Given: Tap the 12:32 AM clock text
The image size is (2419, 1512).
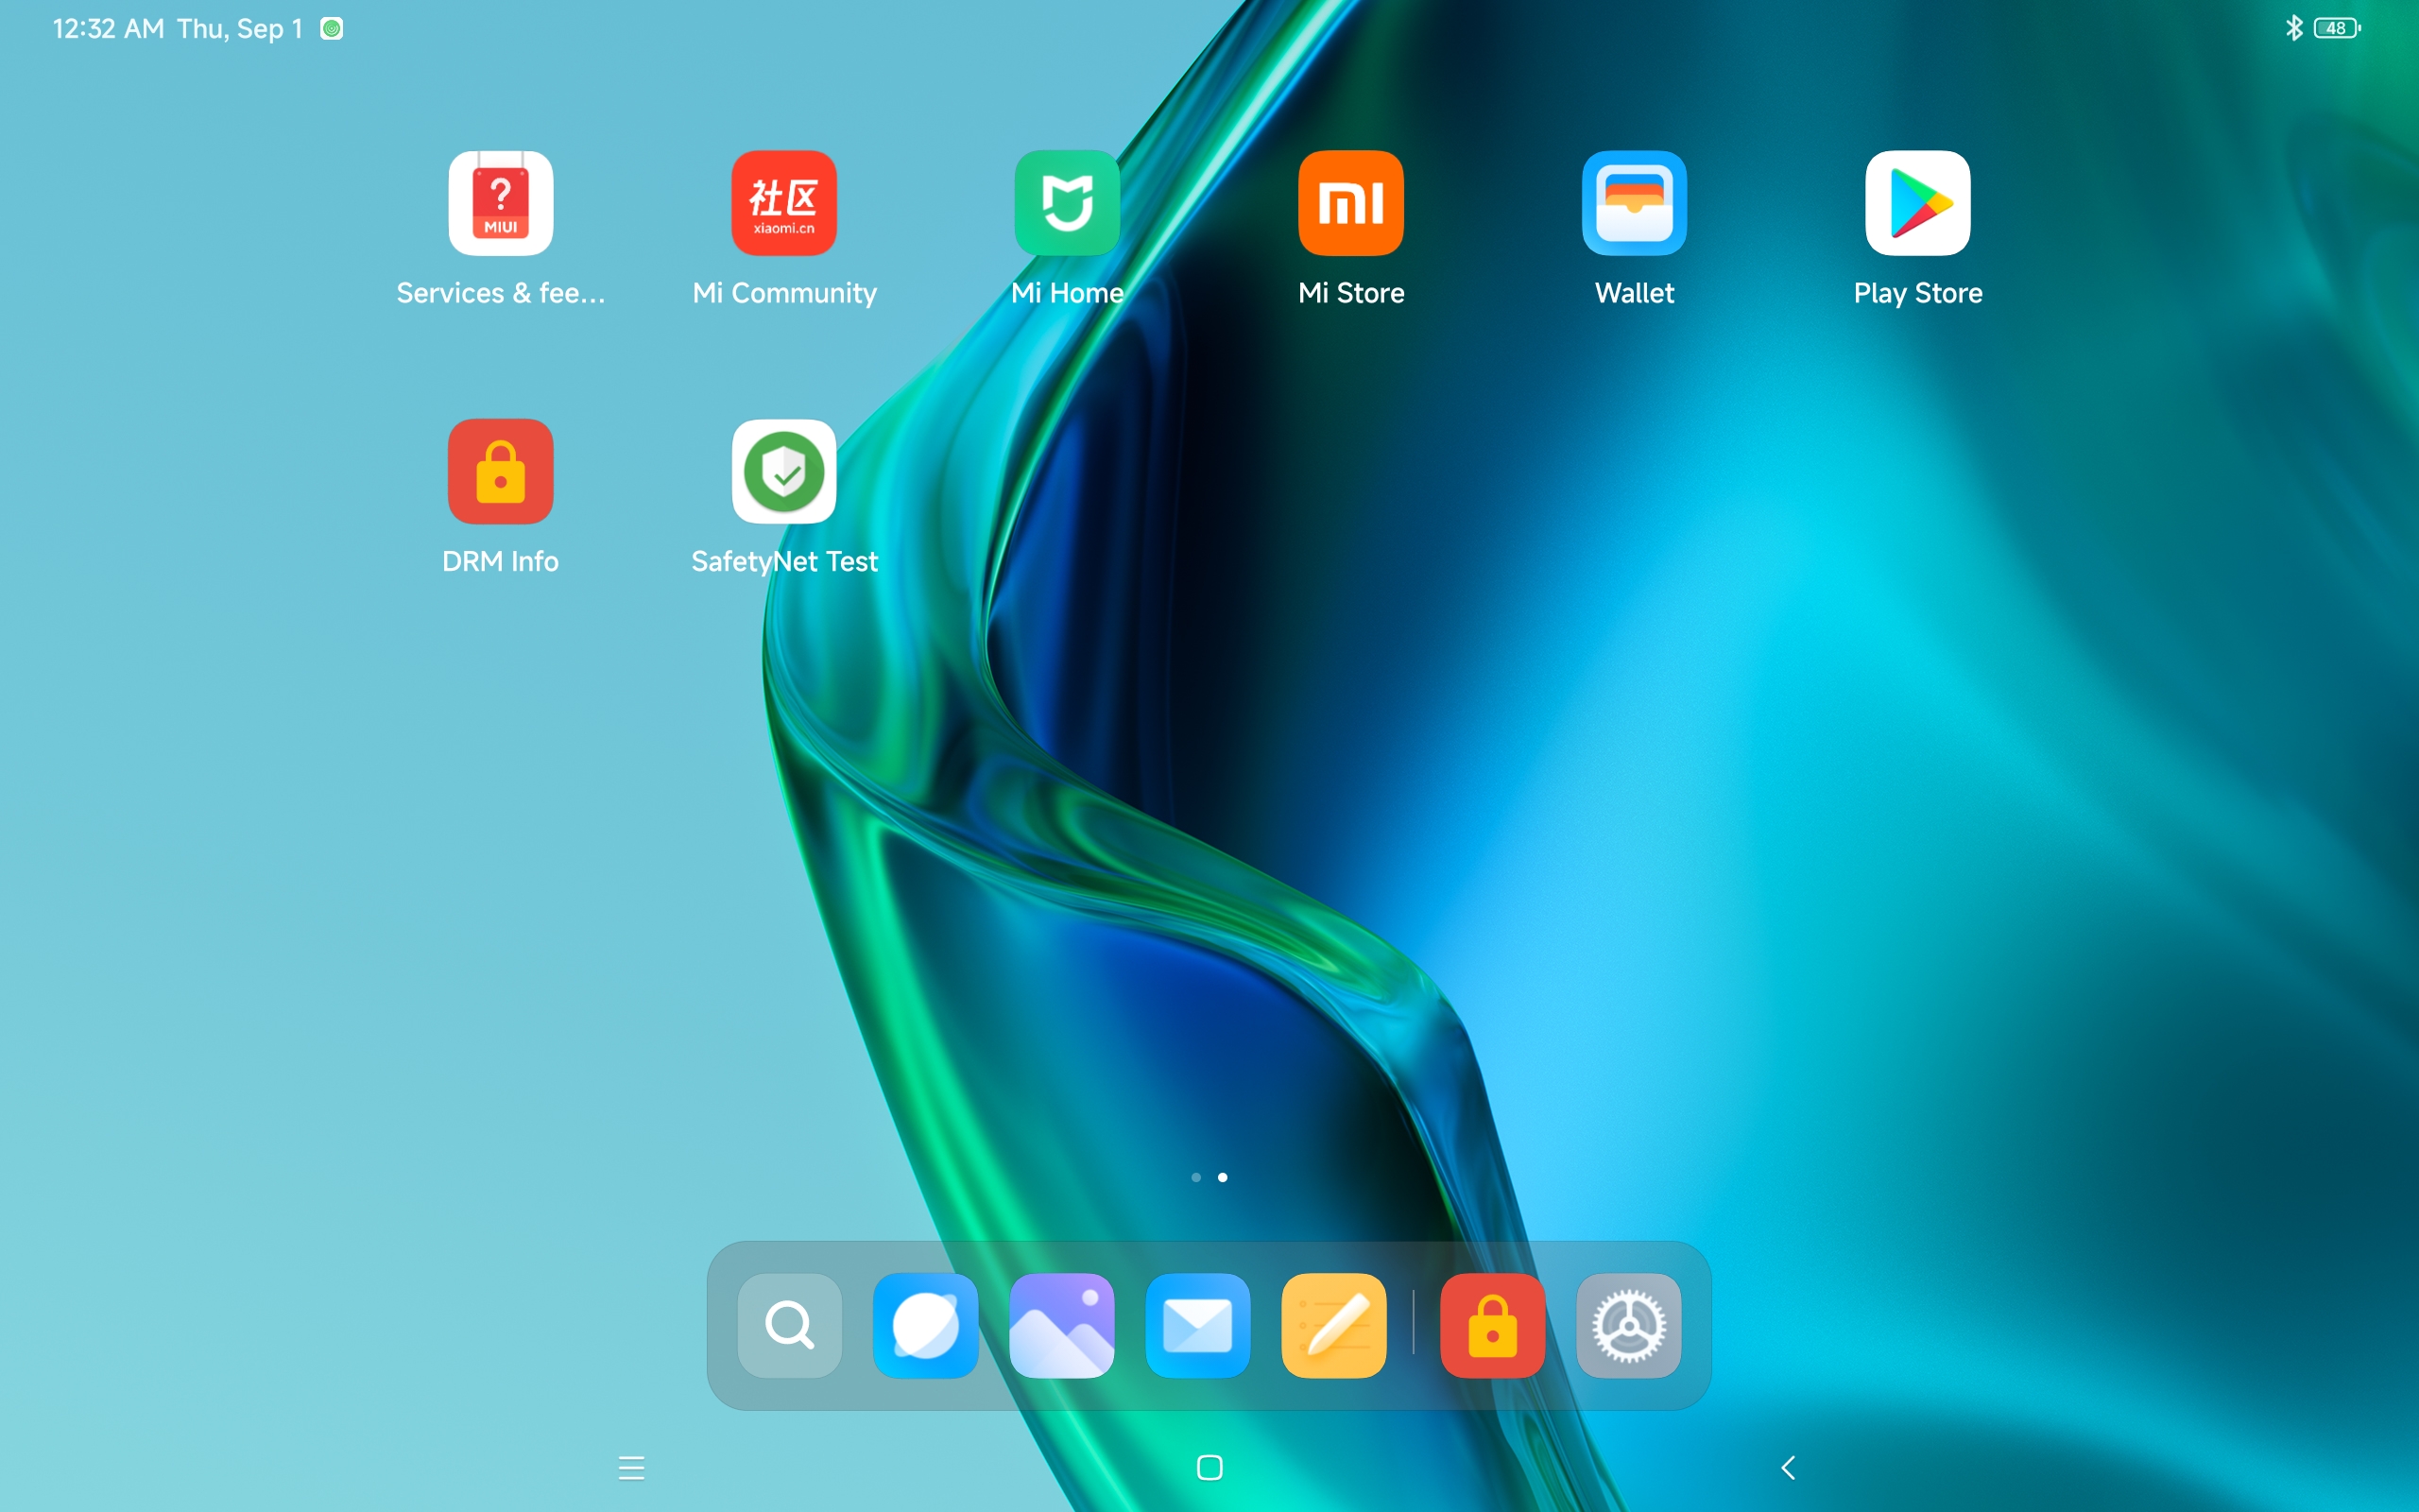Looking at the screenshot, I should (108, 28).
